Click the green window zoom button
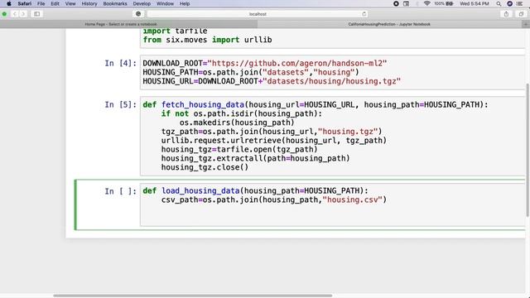 (4, 14)
